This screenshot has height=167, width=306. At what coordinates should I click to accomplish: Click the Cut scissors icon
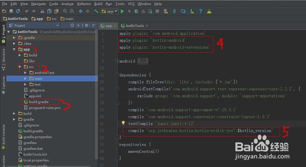click(42, 11)
